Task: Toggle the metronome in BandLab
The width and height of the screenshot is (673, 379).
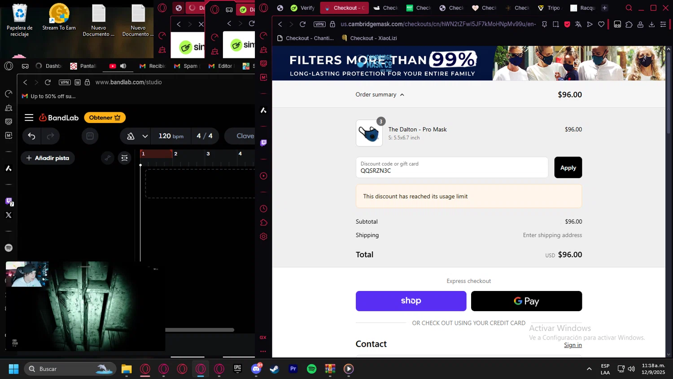Action: tap(131, 136)
